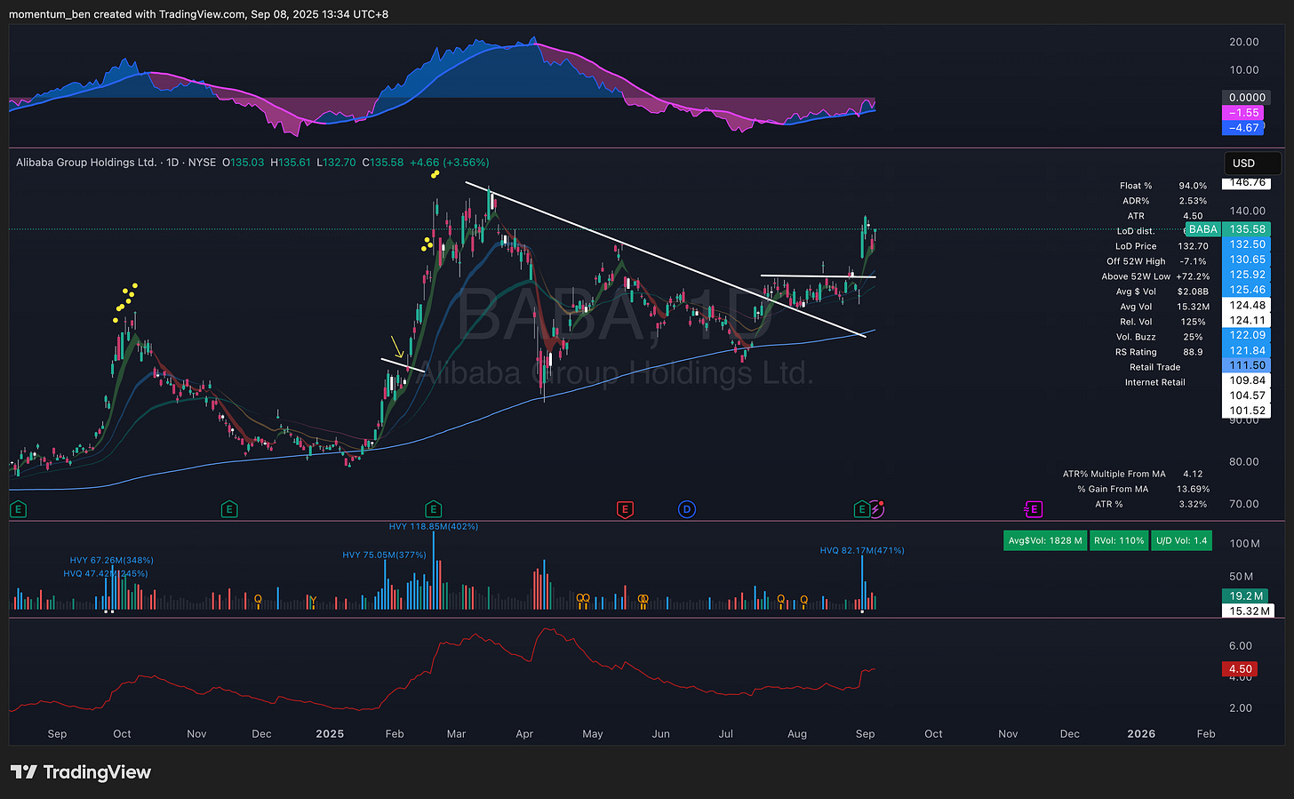Screen dimensions: 1294x799
Task: Click the 122.09 blue price label
Action: pos(1247,335)
